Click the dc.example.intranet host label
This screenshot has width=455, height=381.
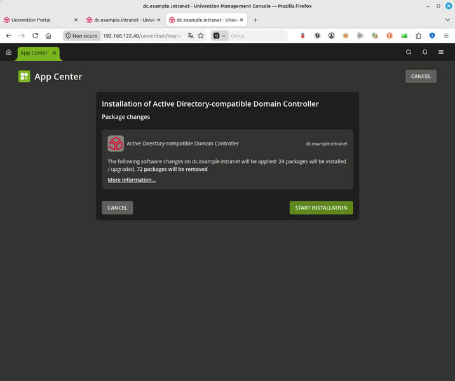click(327, 144)
